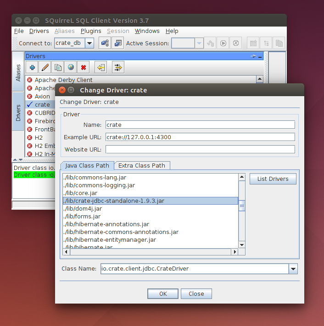Click the show loaded drivers filter icon
The height and width of the screenshot is (326, 324).
pyautogui.click(x=118, y=67)
